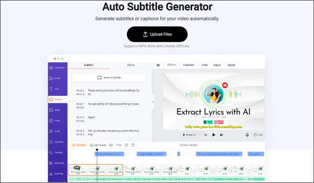Click the 00:16.3 timestamp
This screenshot has width=314, height=183.
coord(80,131)
